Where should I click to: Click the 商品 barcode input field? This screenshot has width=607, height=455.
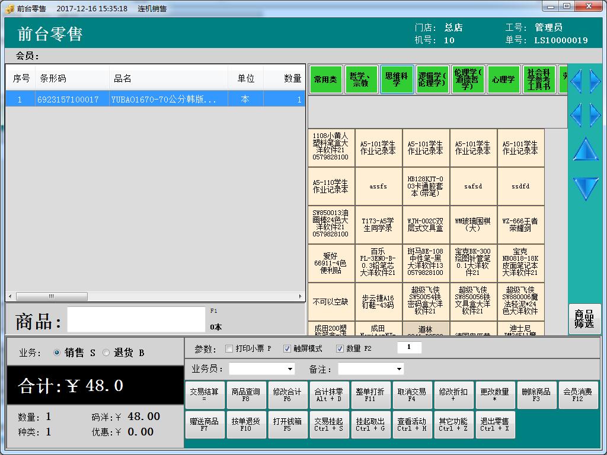[136, 319]
